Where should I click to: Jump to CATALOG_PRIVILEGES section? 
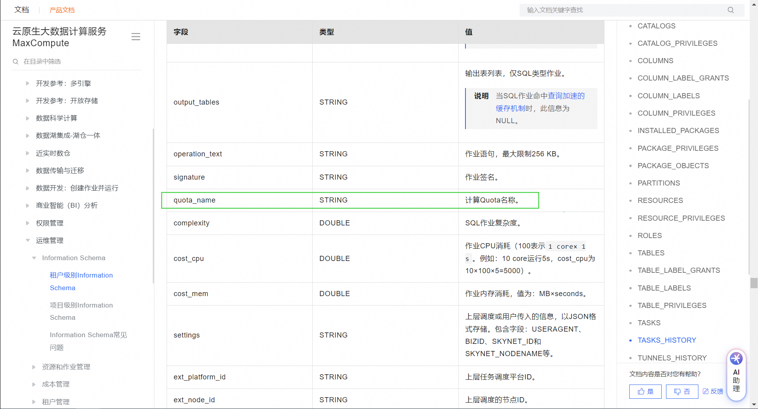[677, 43]
